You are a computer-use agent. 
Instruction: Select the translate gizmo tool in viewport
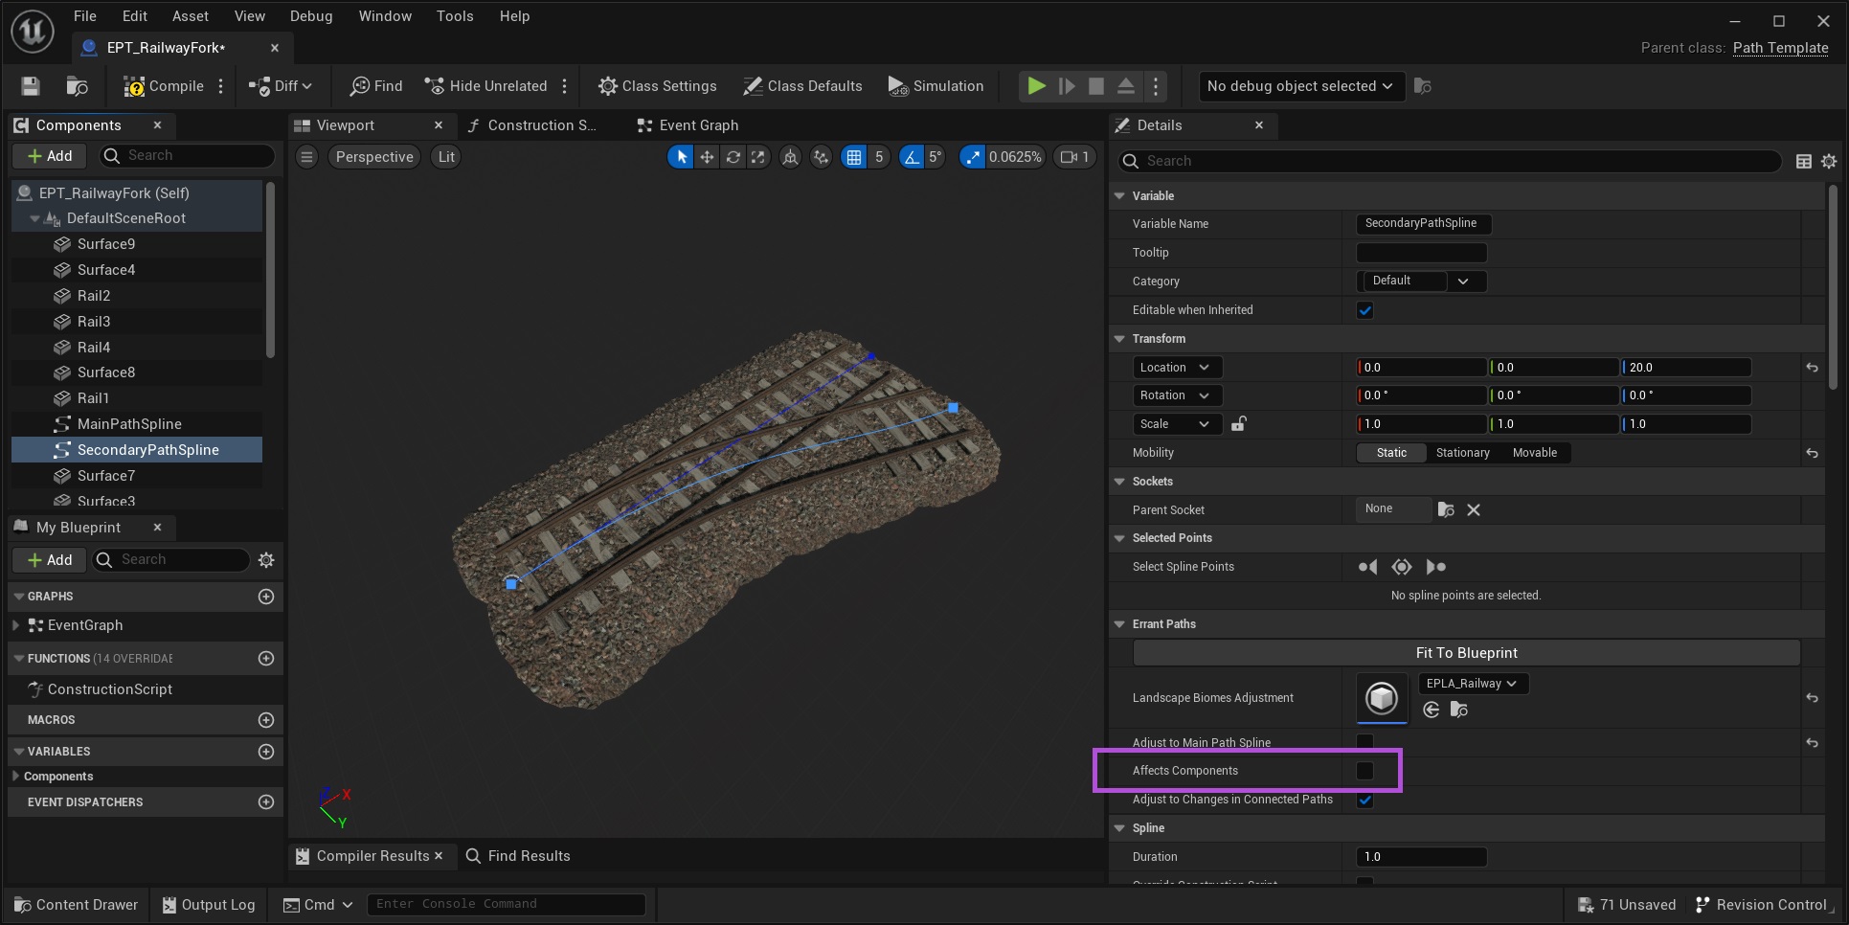(x=707, y=157)
